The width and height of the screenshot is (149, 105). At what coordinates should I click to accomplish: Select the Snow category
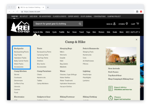click(x=74, y=32)
